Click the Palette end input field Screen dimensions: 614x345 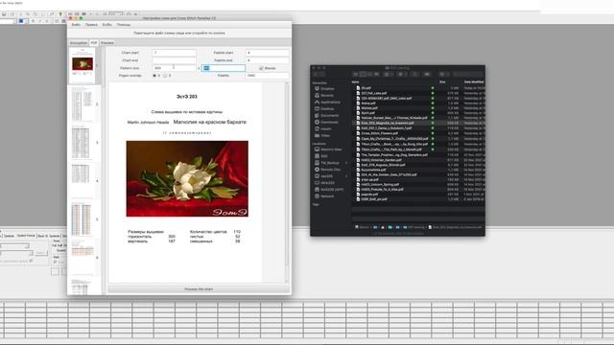(267, 60)
